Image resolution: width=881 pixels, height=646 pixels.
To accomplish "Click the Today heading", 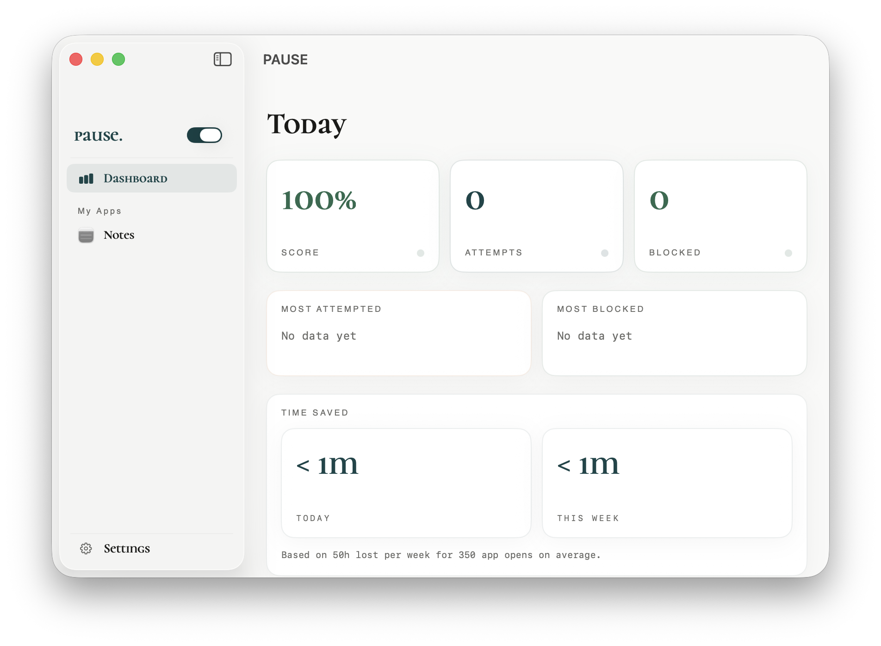I will (x=307, y=124).
